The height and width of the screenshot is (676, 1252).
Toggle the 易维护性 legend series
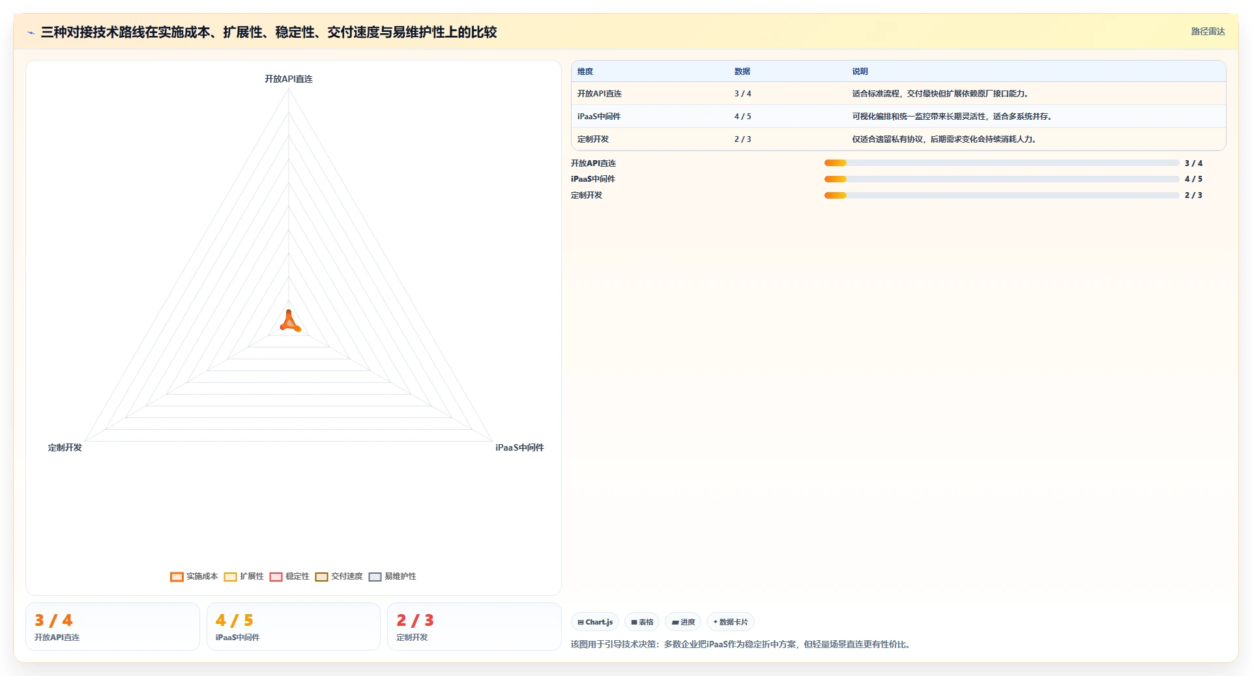(392, 576)
